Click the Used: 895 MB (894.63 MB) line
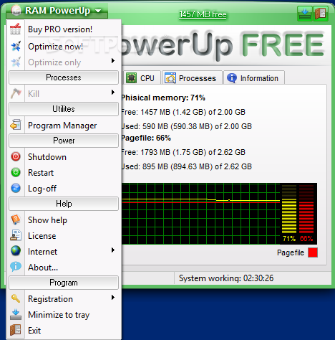 click(187, 166)
